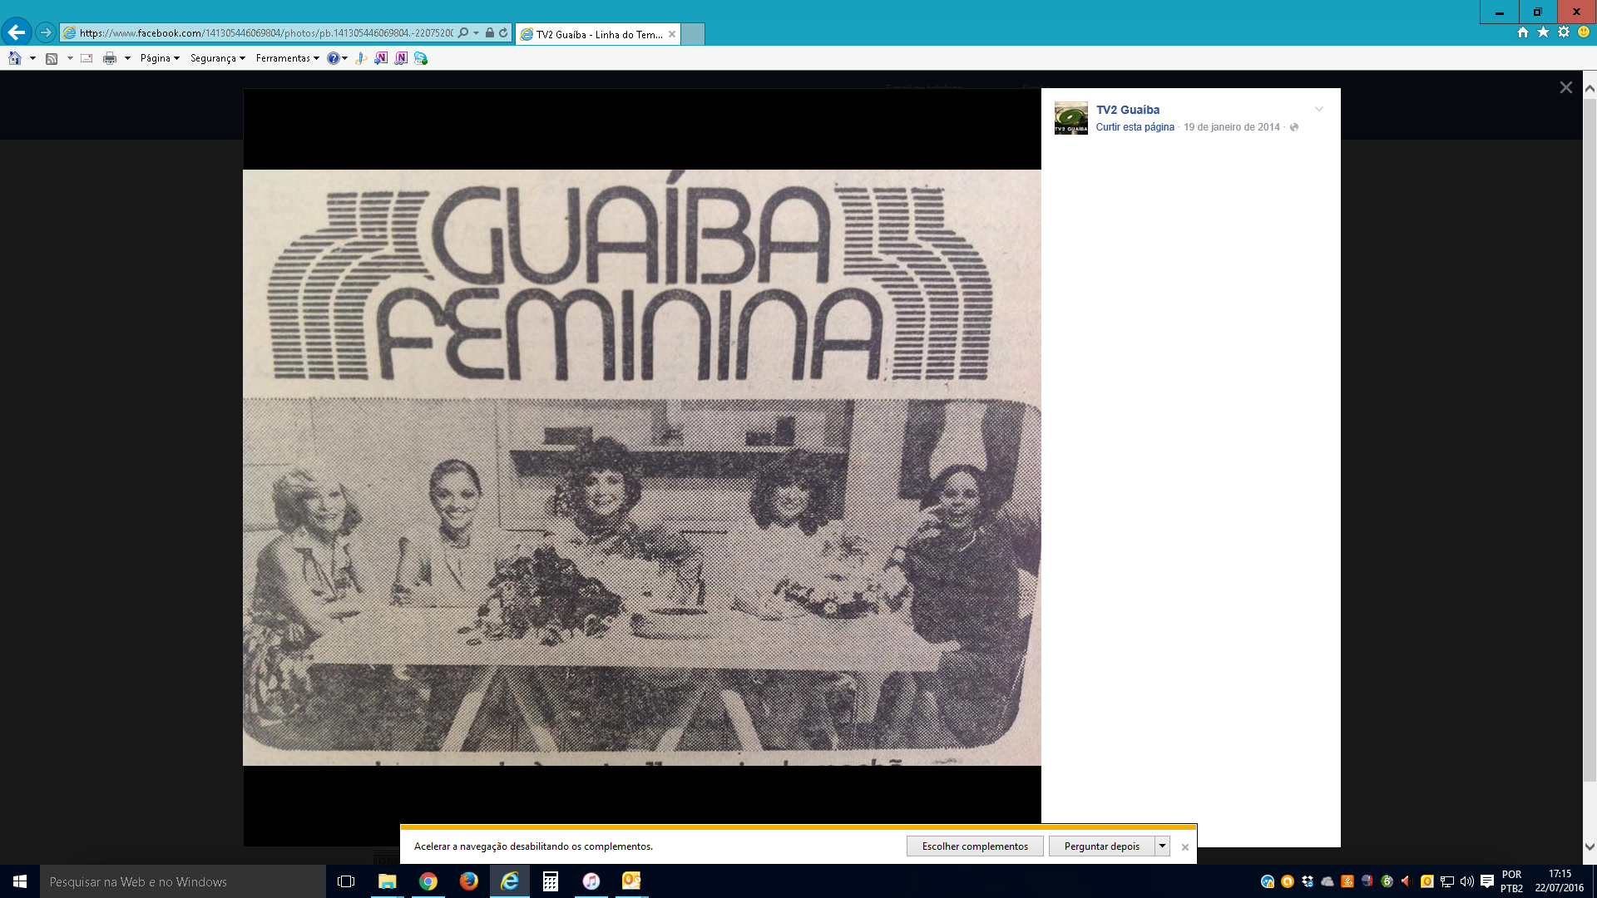1597x898 pixels.
Task: Close the Facebook photo viewer
Action: 1565,87
